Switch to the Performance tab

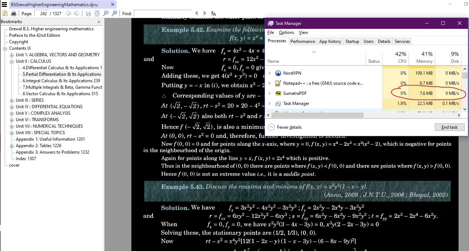302,41
